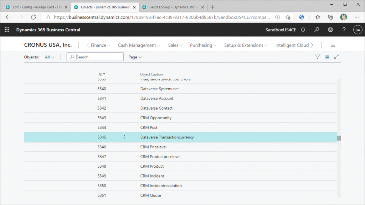Click the browser address bar
Screen dimensions: 365x205
[x=162, y=17]
